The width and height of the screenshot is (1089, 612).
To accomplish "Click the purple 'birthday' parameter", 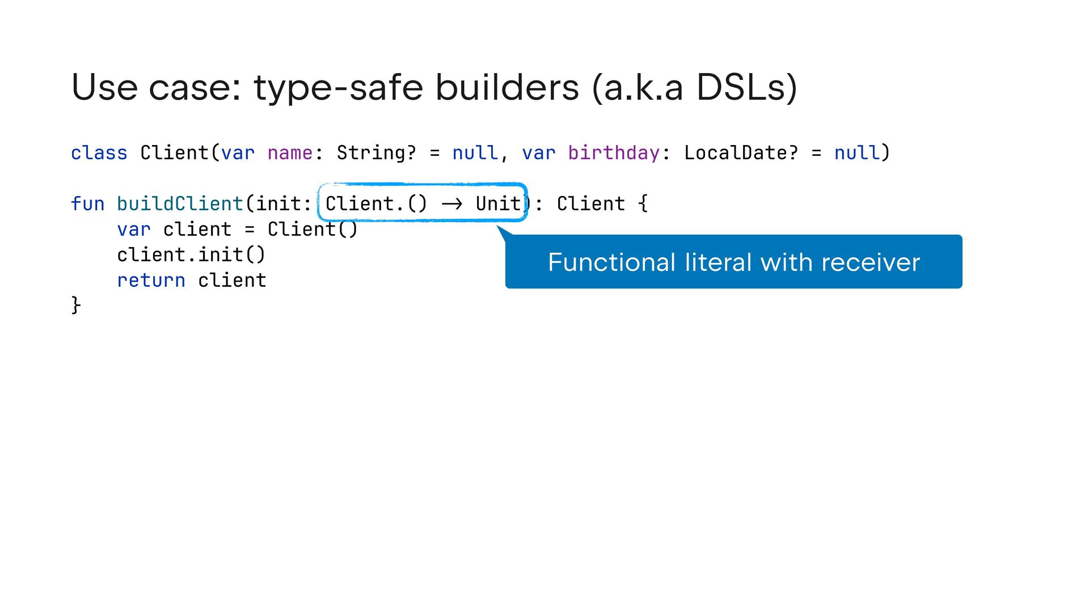I will tap(614, 153).
